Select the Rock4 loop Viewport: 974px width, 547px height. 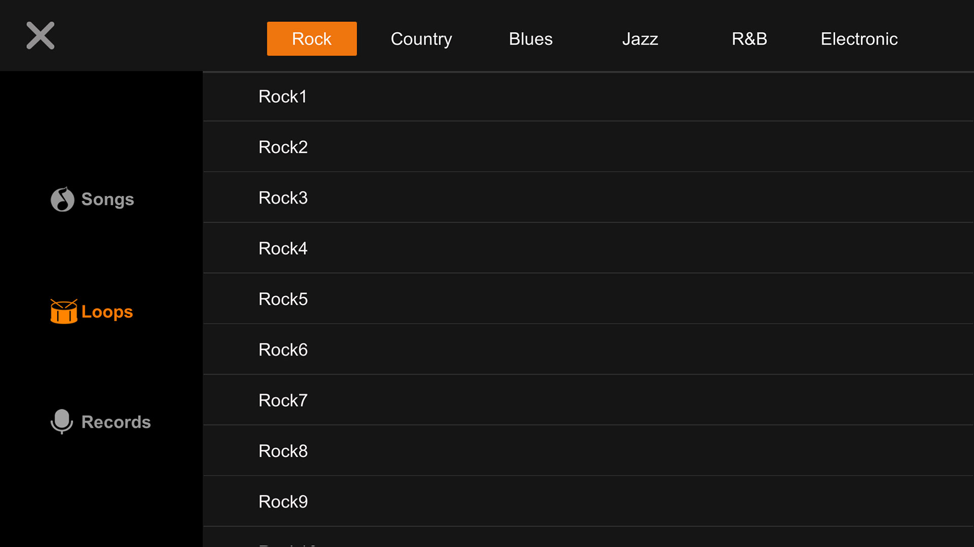pyautogui.click(x=283, y=248)
